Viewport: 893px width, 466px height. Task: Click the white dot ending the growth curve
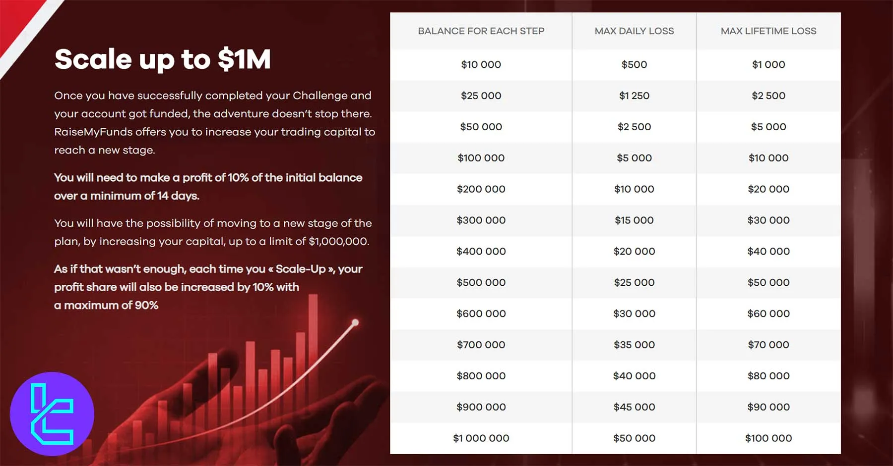coord(355,322)
